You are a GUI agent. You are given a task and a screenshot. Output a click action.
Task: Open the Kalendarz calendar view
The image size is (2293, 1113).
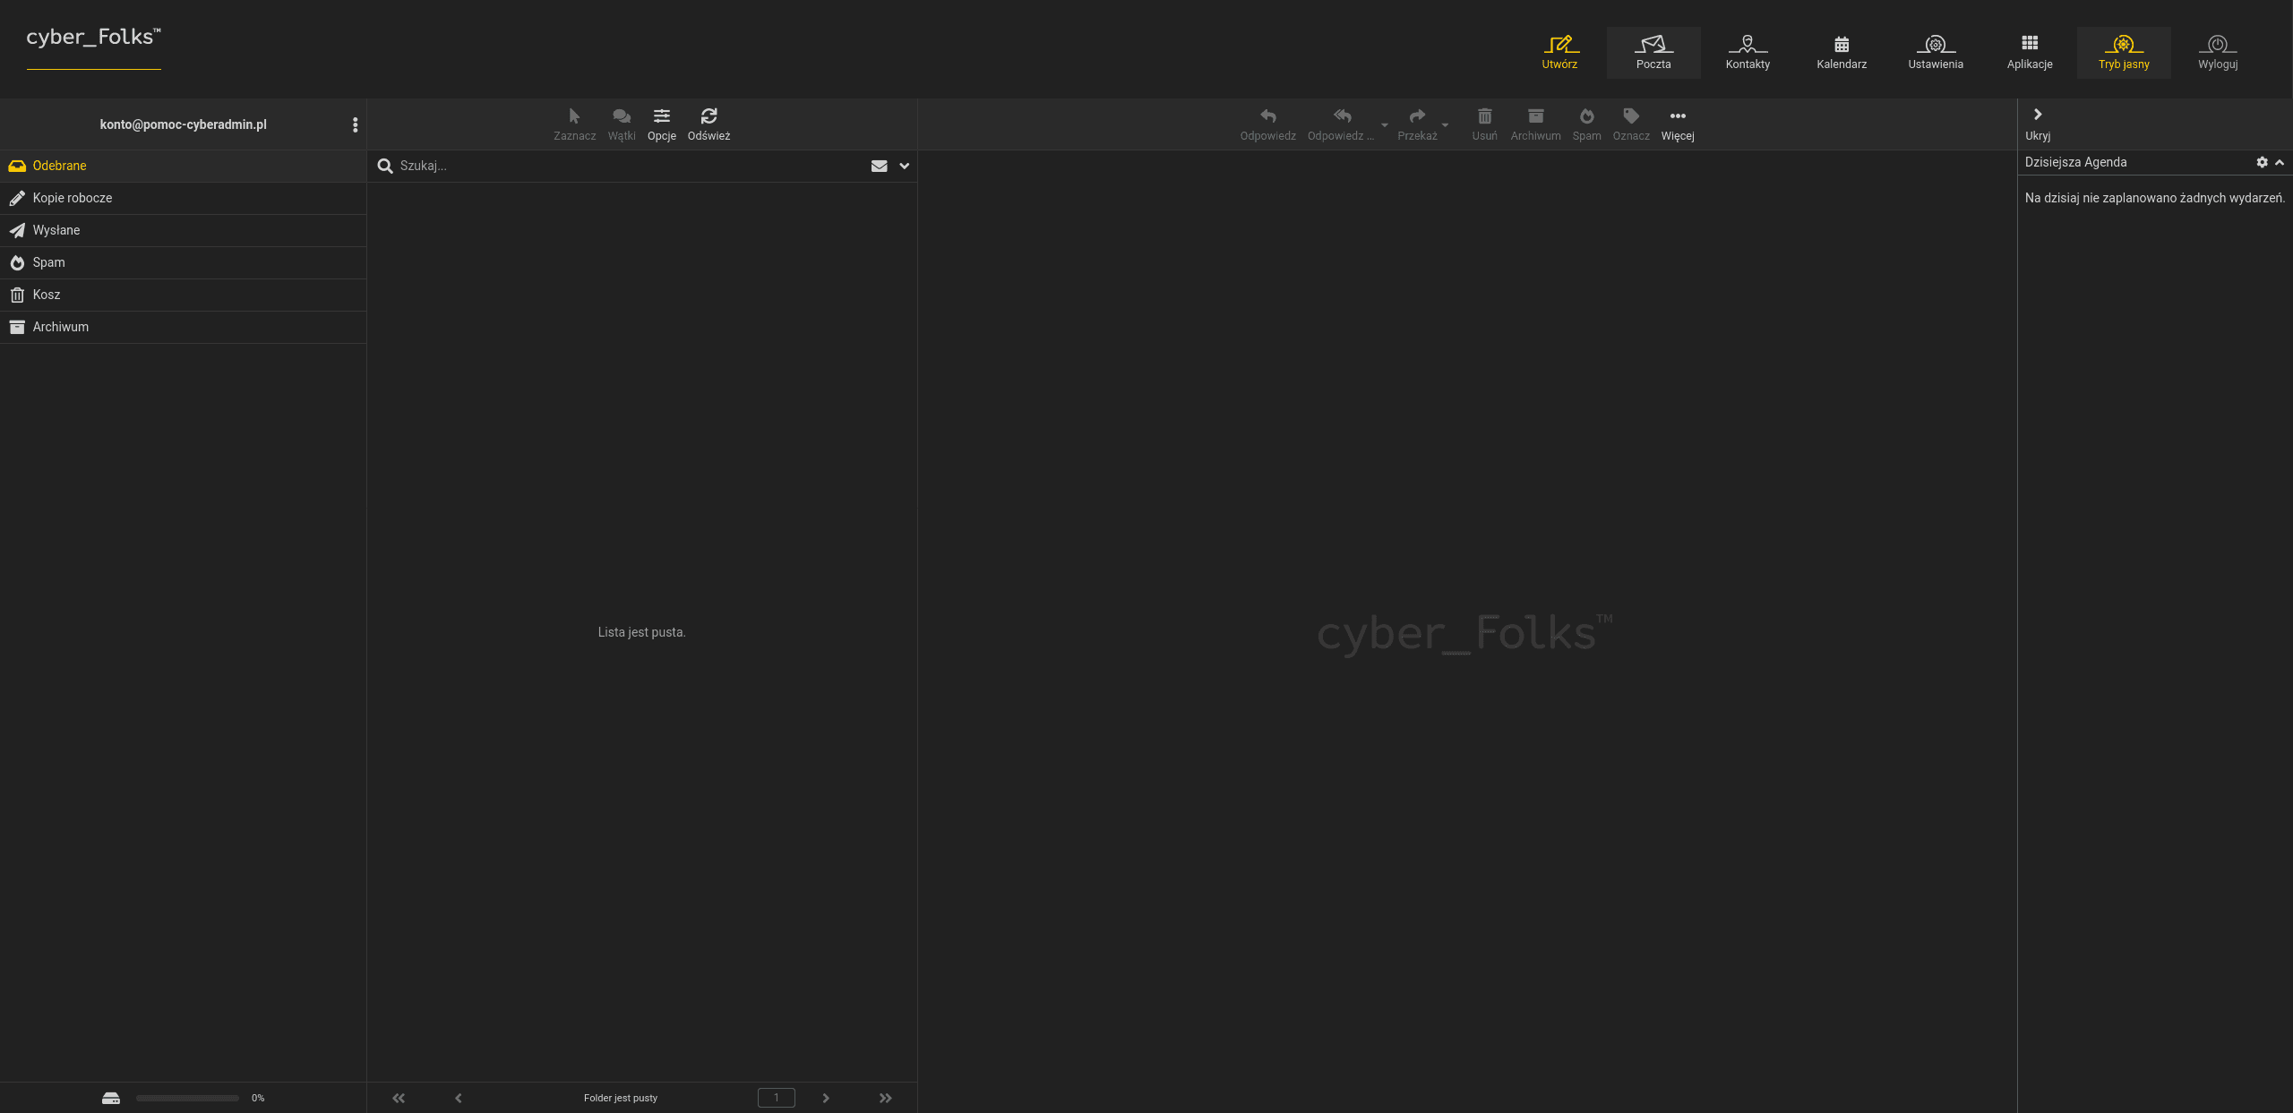point(1842,52)
